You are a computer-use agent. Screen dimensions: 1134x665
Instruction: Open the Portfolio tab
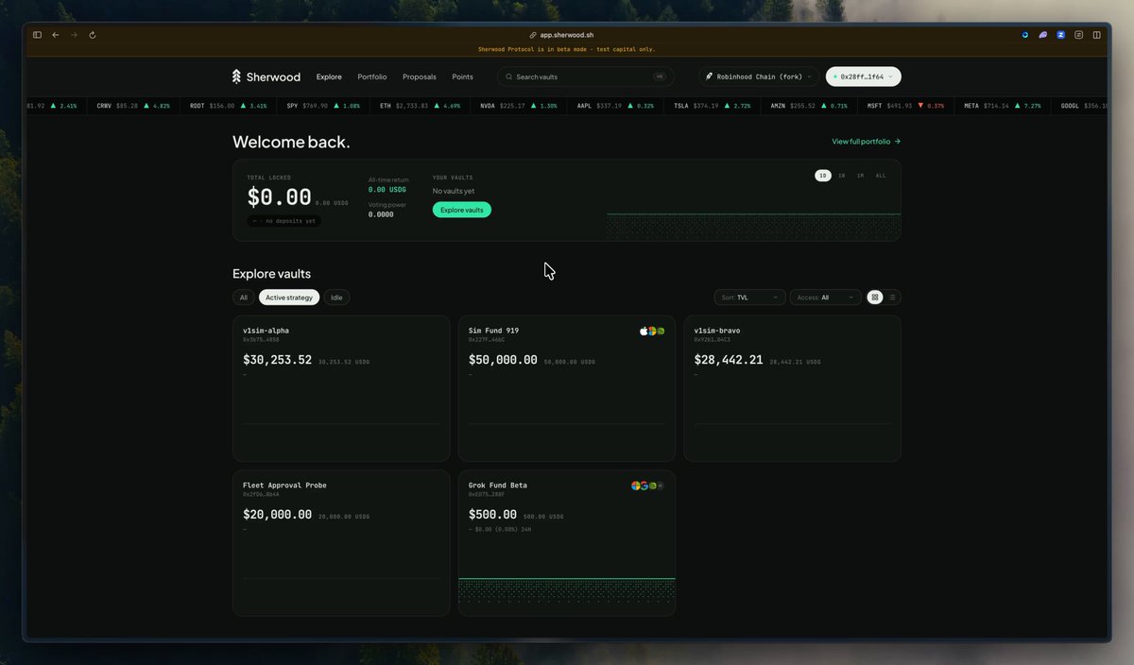(x=372, y=77)
